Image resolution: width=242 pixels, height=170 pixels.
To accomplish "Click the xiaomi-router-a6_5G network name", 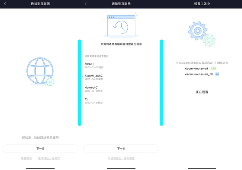I will (199, 74).
